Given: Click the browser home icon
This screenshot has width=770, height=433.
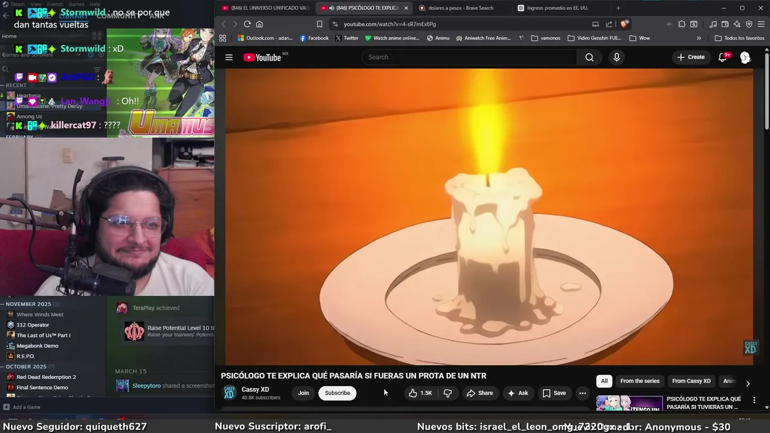Looking at the screenshot, I should click(x=259, y=24).
